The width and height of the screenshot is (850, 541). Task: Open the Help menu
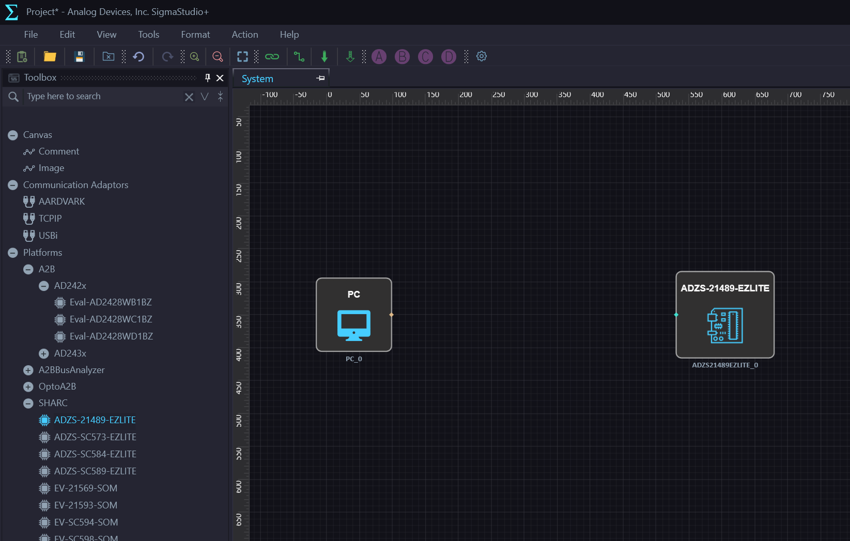click(289, 35)
